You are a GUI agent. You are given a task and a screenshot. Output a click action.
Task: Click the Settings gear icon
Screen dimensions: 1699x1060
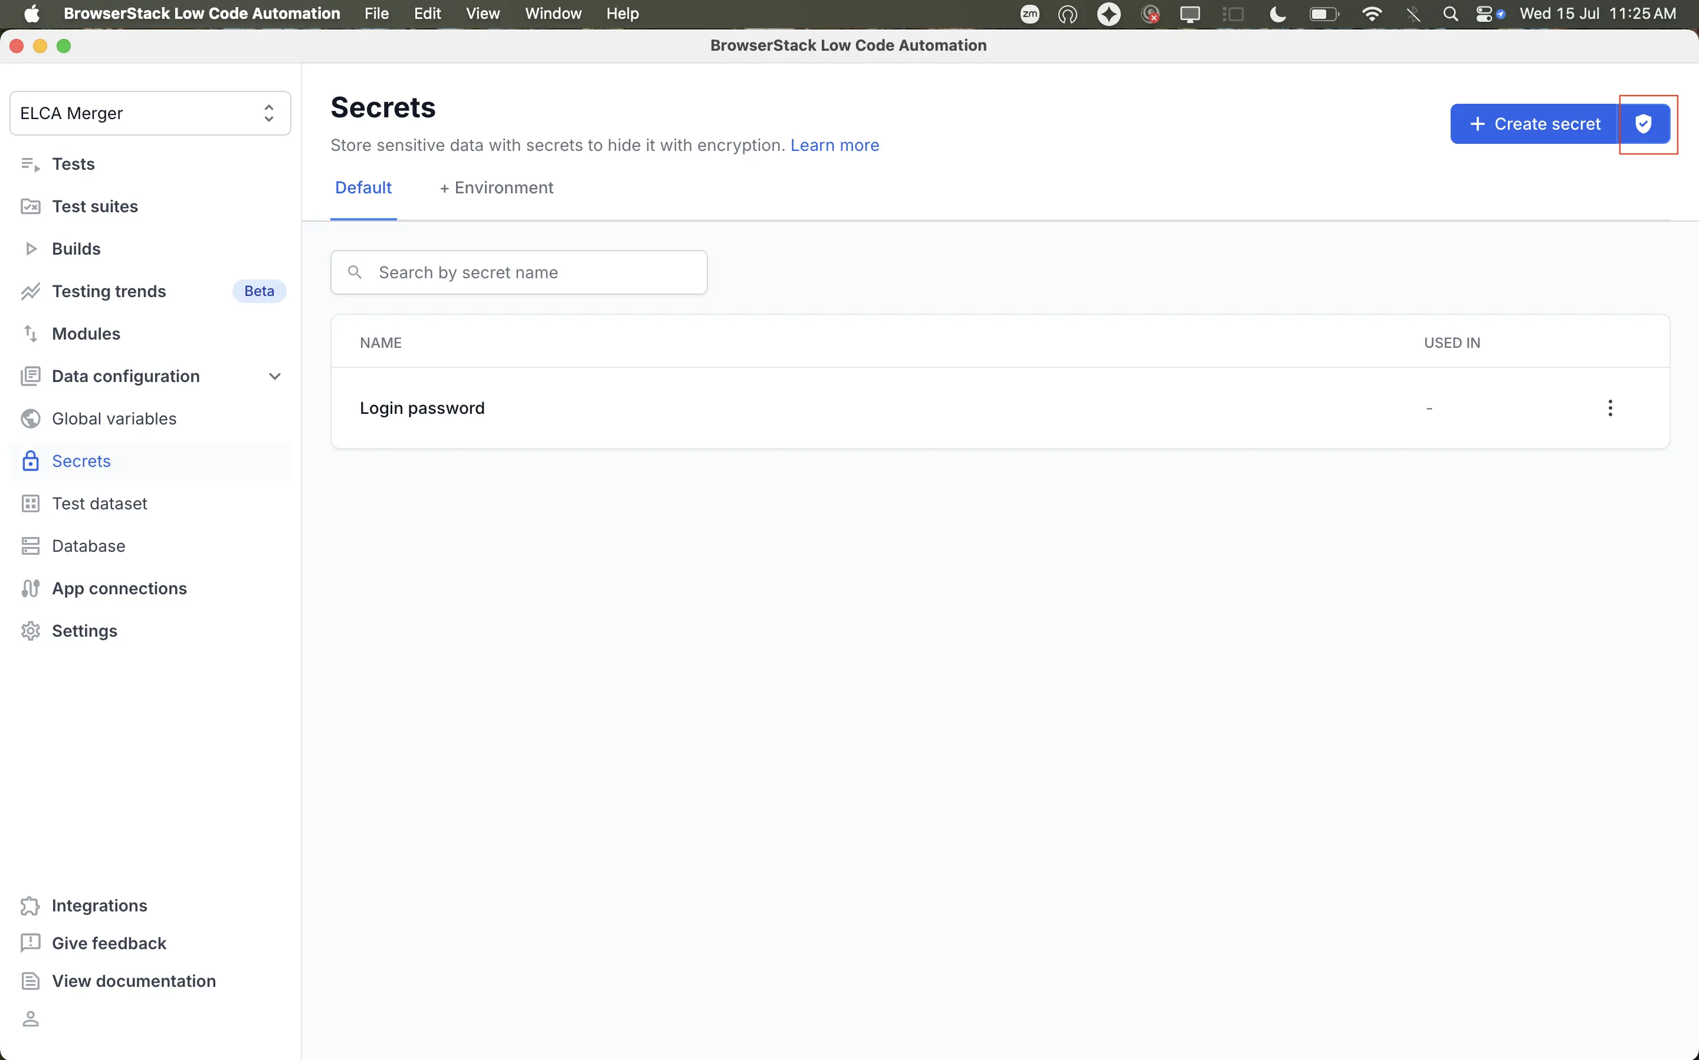(30, 631)
